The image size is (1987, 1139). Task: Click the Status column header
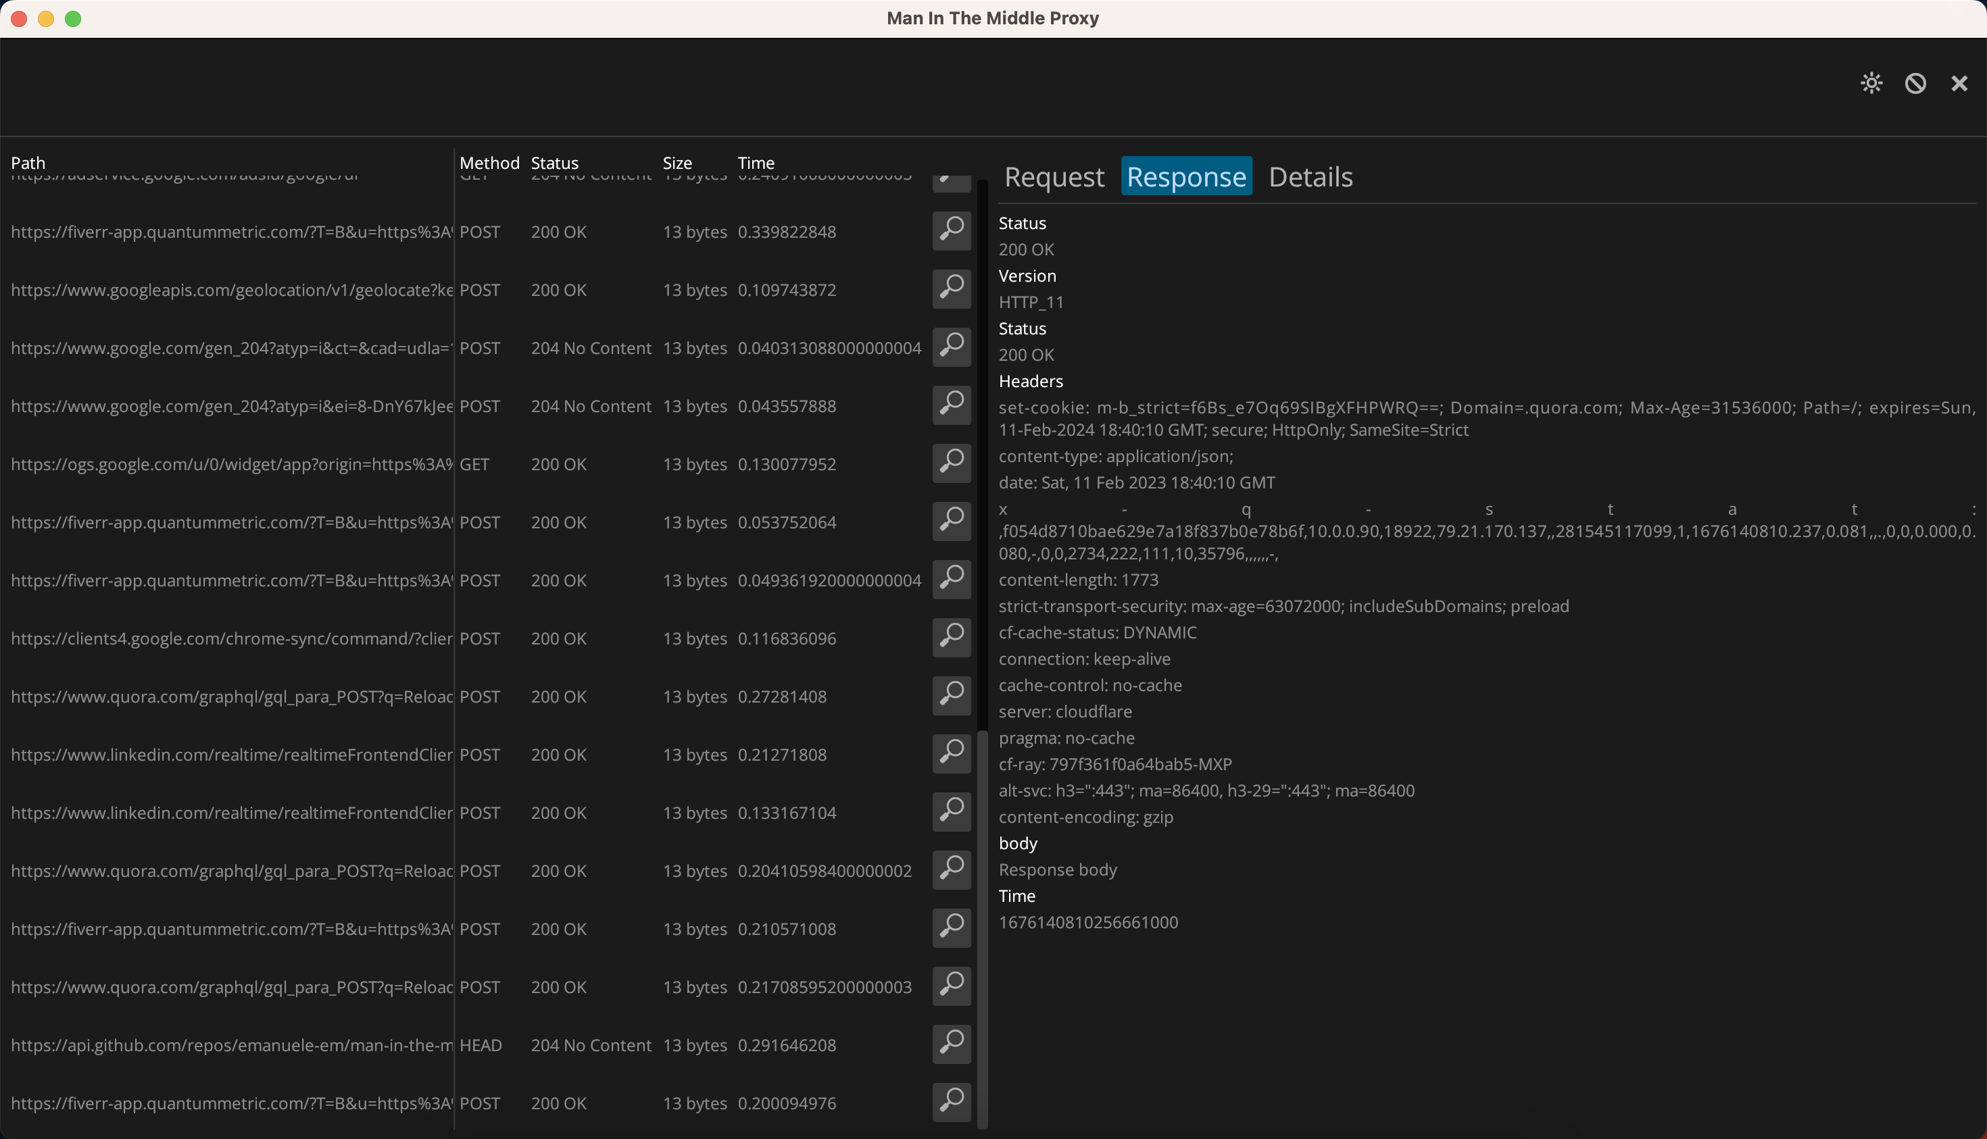[x=555, y=163]
